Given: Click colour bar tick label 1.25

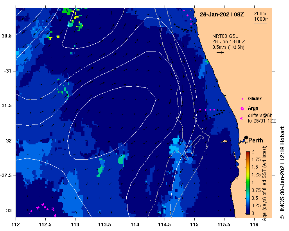Looking at the screenshot, I should [x=256, y=175].
